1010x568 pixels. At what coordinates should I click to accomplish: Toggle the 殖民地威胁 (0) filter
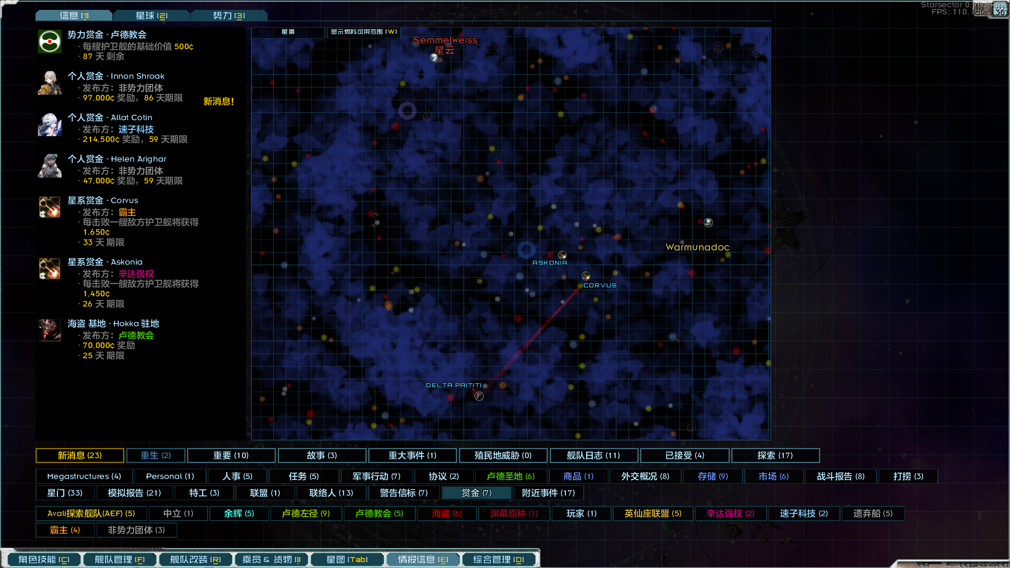pos(503,456)
